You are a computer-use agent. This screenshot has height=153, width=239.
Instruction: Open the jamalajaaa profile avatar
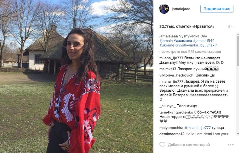point(164,9)
